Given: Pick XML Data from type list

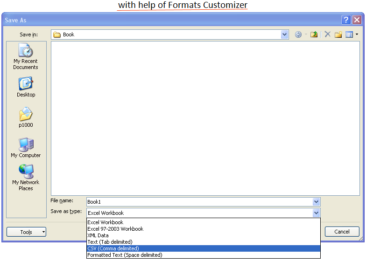Looking at the screenshot, I should (98, 235).
